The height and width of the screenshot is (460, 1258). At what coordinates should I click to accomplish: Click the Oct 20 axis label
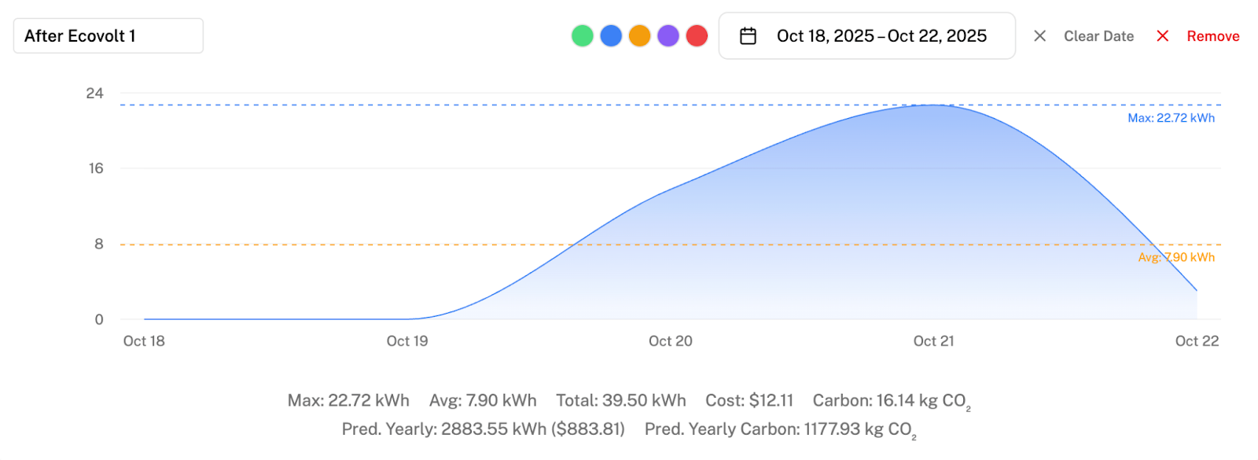click(x=670, y=341)
